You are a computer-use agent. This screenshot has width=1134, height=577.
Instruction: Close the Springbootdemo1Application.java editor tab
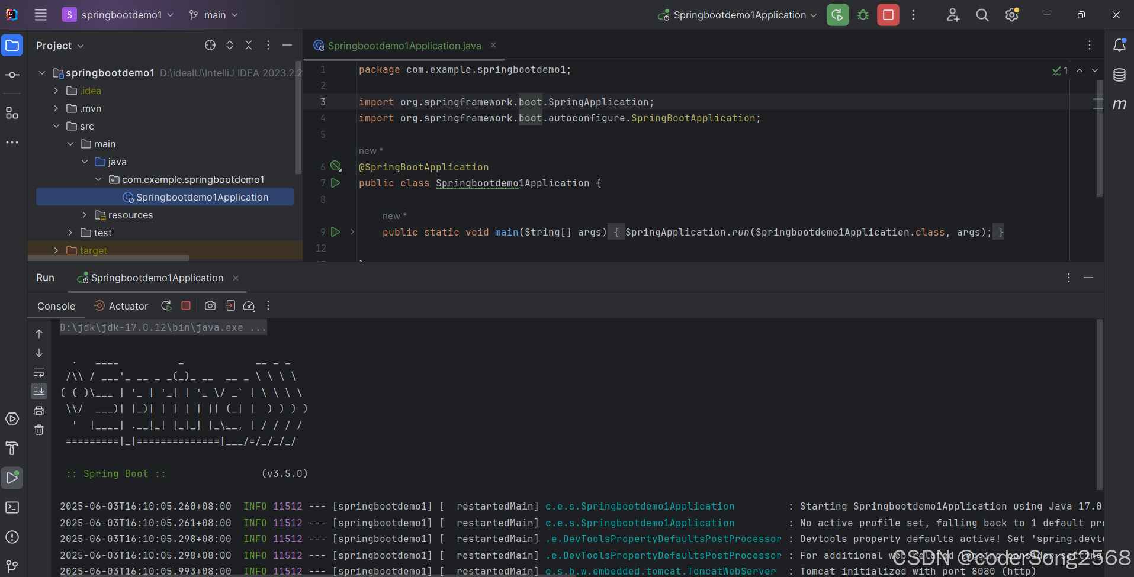[x=493, y=45]
